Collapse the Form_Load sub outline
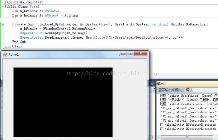 coord(3,25)
